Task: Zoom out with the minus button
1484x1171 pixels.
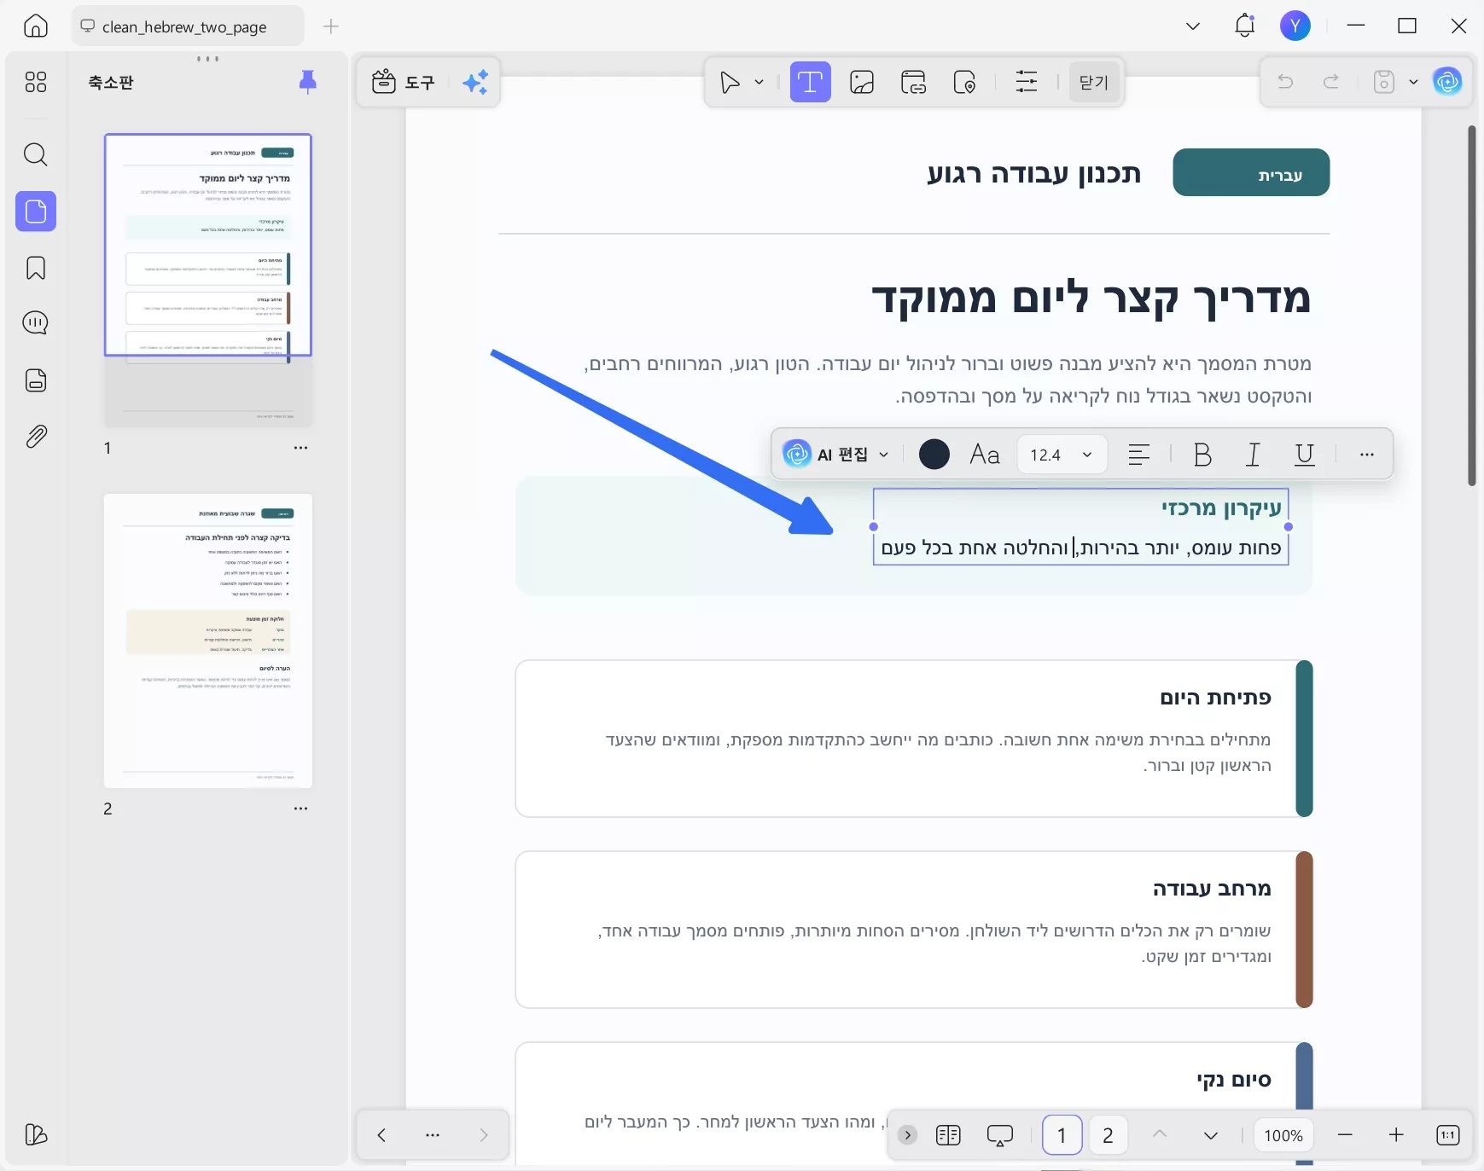Action: point(1346,1135)
